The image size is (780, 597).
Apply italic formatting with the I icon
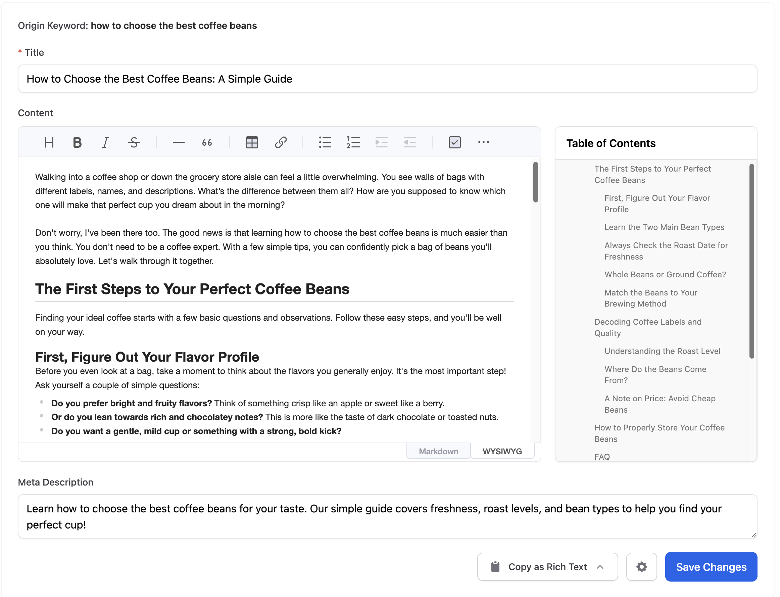click(105, 142)
